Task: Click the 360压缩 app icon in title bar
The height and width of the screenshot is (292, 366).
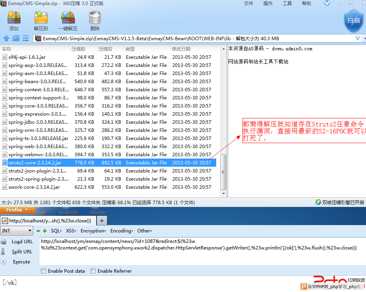Action: [3, 3]
